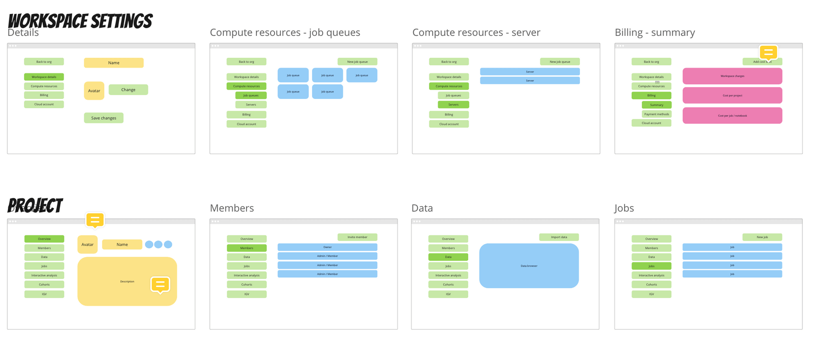Image resolution: width=815 pixels, height=348 pixels.
Task: Open the comment bubble on Billing summary frame
Action: [768, 53]
